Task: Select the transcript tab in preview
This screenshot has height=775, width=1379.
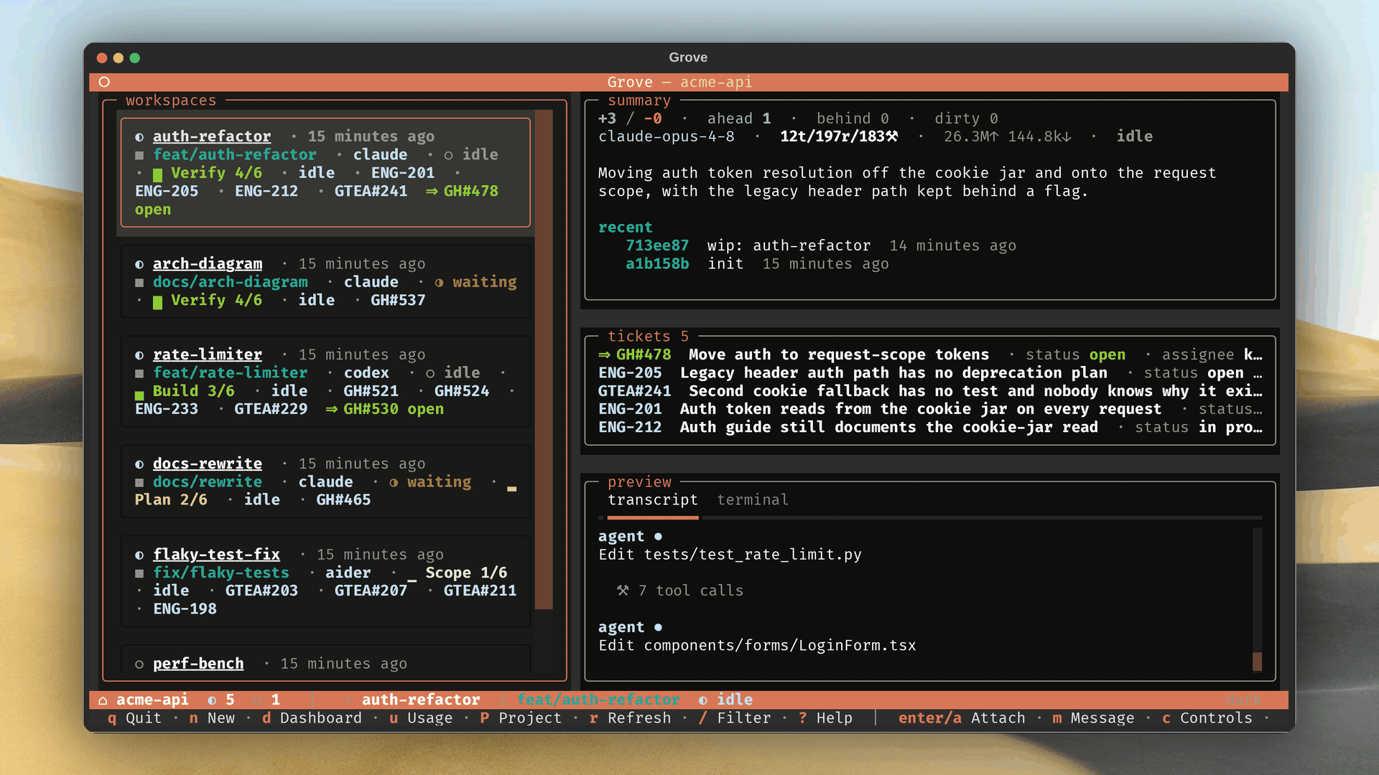Action: [653, 499]
